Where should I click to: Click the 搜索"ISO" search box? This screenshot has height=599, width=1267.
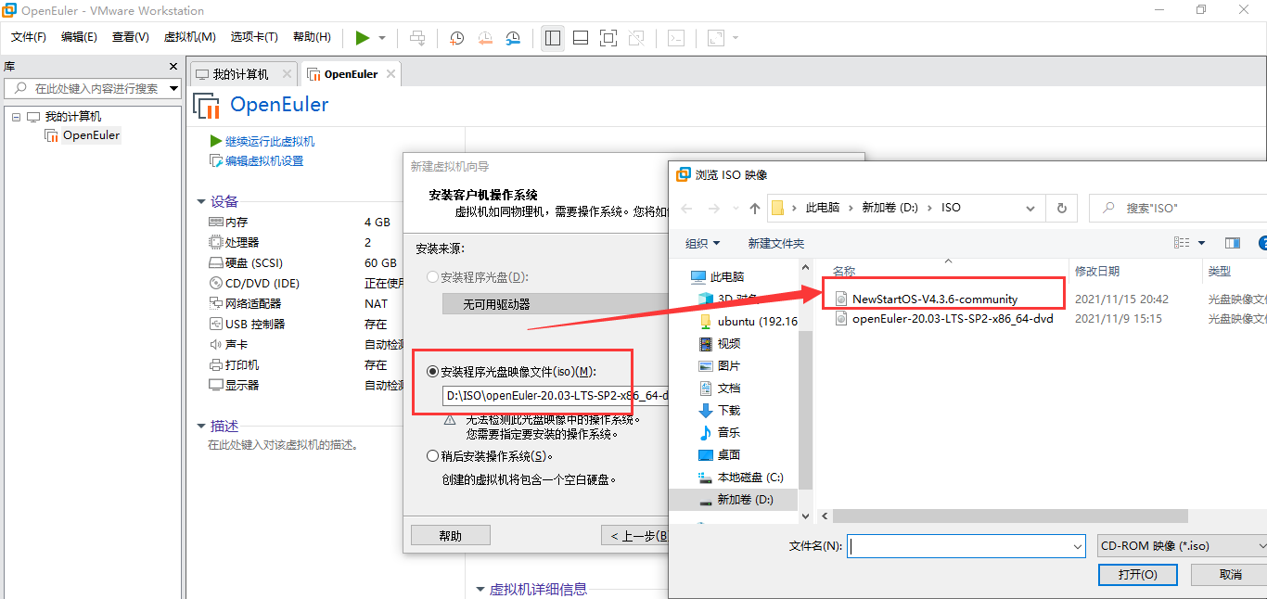1177,209
